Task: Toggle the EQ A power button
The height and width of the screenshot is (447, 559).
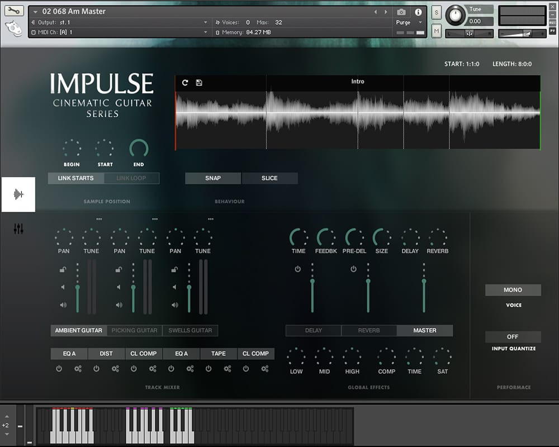Action: pyautogui.click(x=59, y=369)
